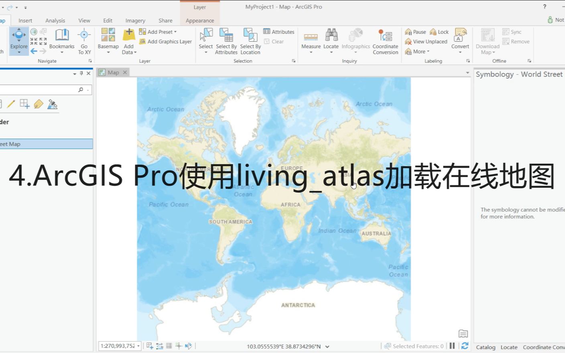
Task: Click the grid status bar icon
Action: tap(169, 346)
